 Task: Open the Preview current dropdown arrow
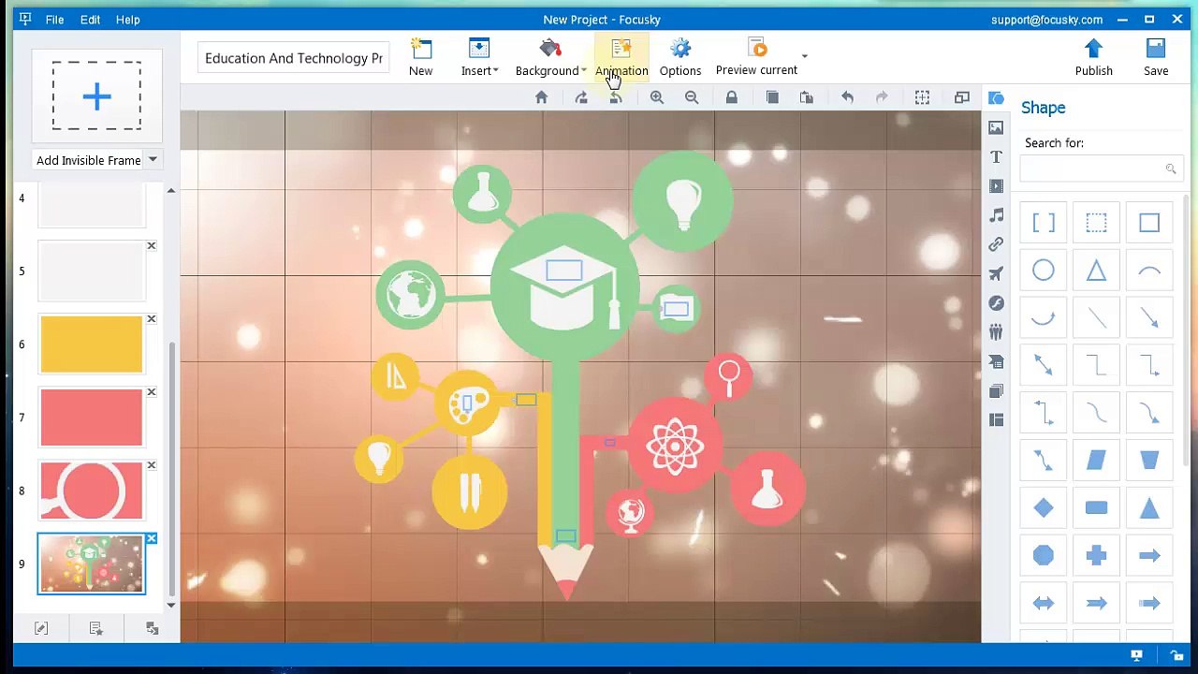(804, 56)
